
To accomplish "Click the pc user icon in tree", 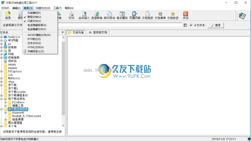I will [x=6, y=44].
